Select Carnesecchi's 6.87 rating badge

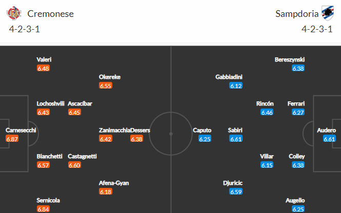pyautogui.click(x=12, y=139)
